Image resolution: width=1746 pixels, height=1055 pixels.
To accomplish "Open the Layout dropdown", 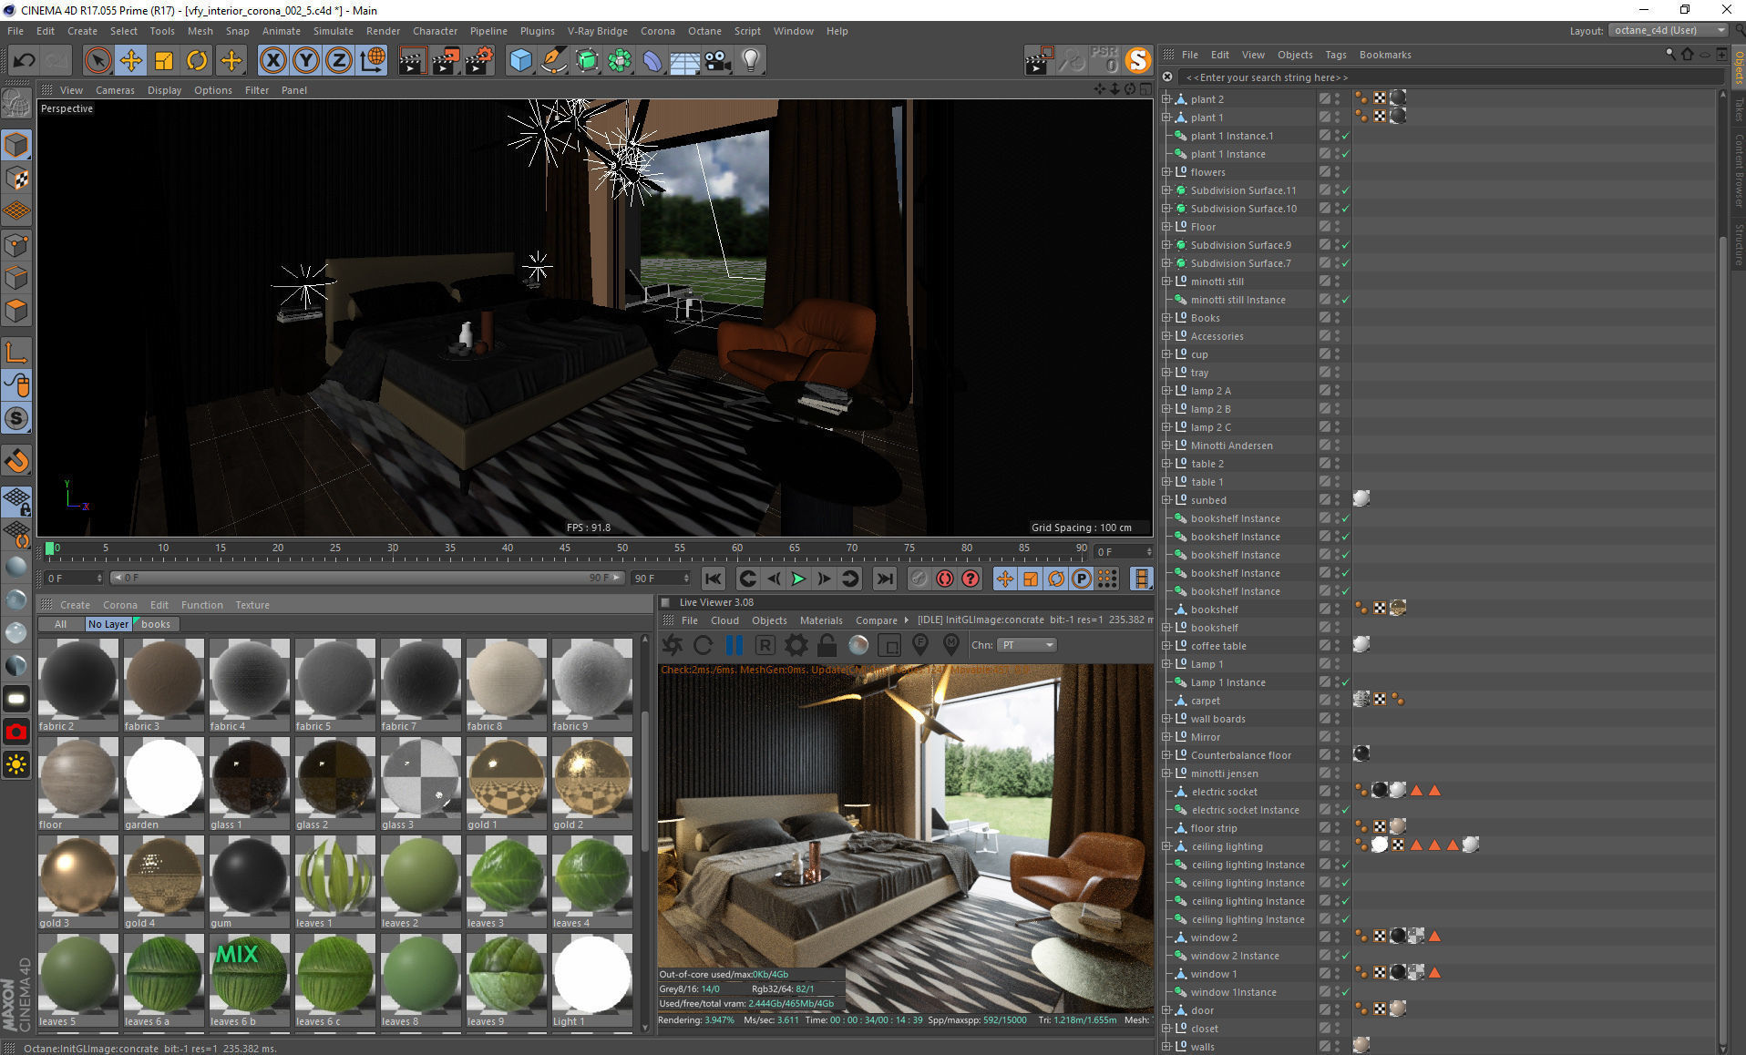I will pos(1668,30).
